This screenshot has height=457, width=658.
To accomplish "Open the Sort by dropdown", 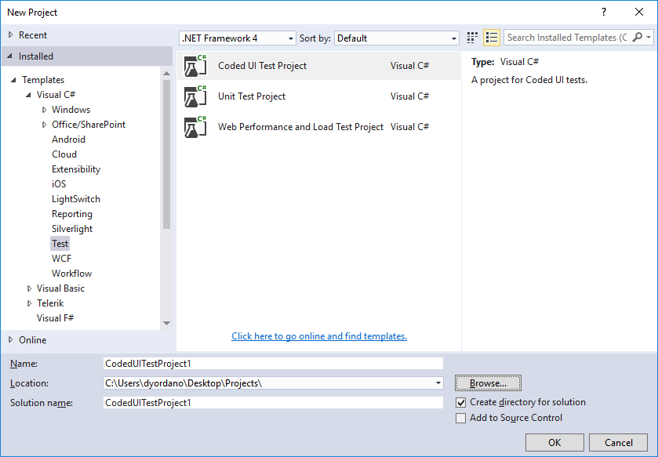I will click(397, 38).
